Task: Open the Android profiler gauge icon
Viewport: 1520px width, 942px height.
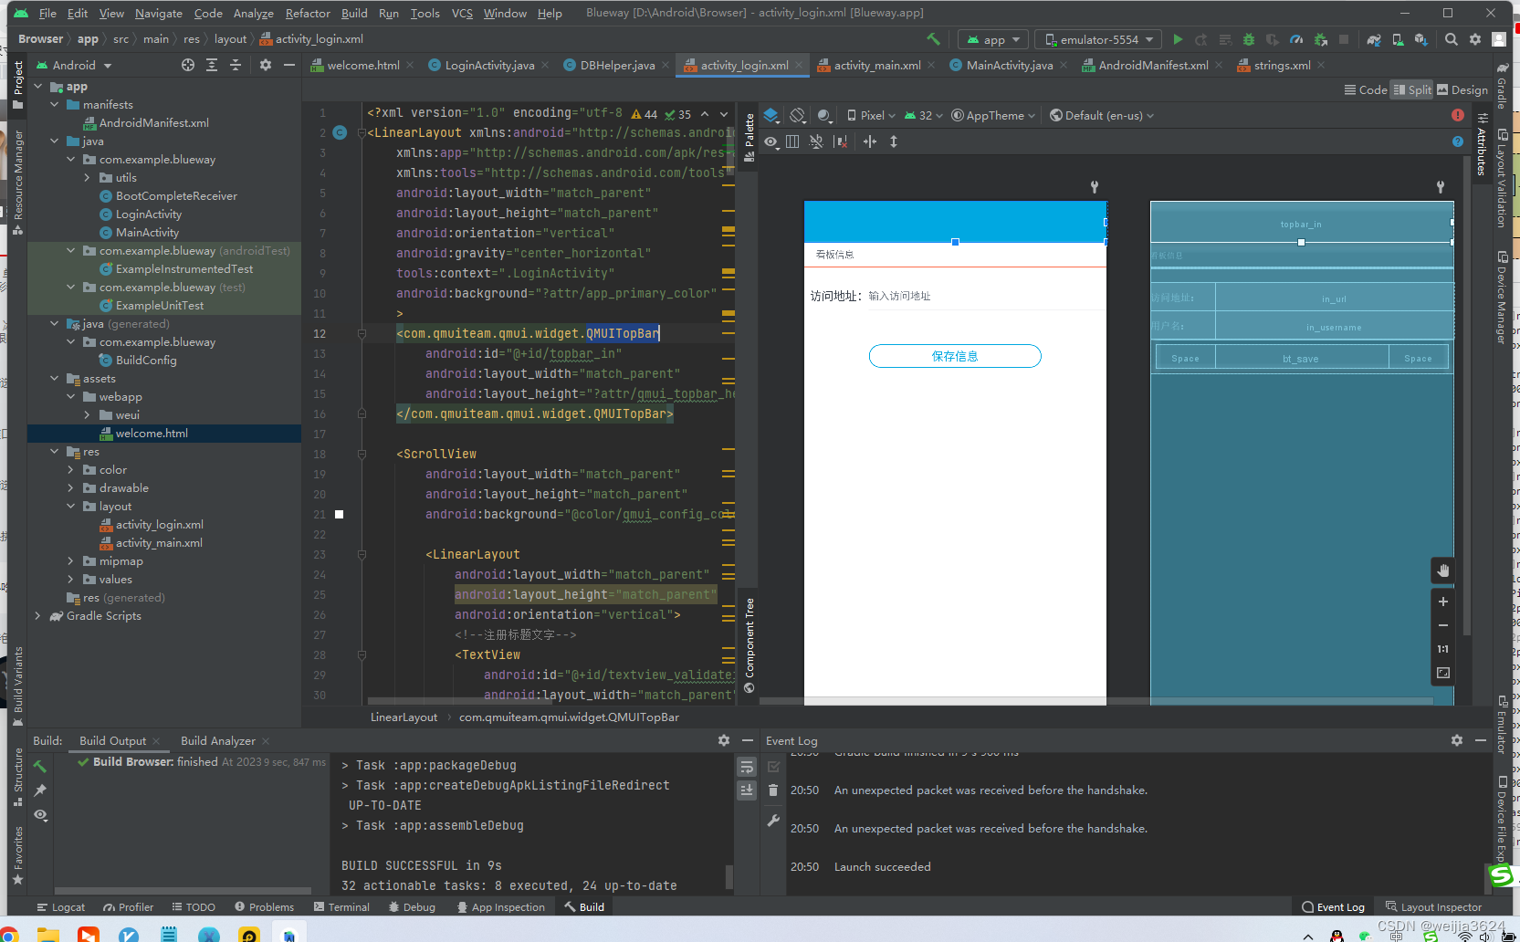Action: [x=1296, y=39]
